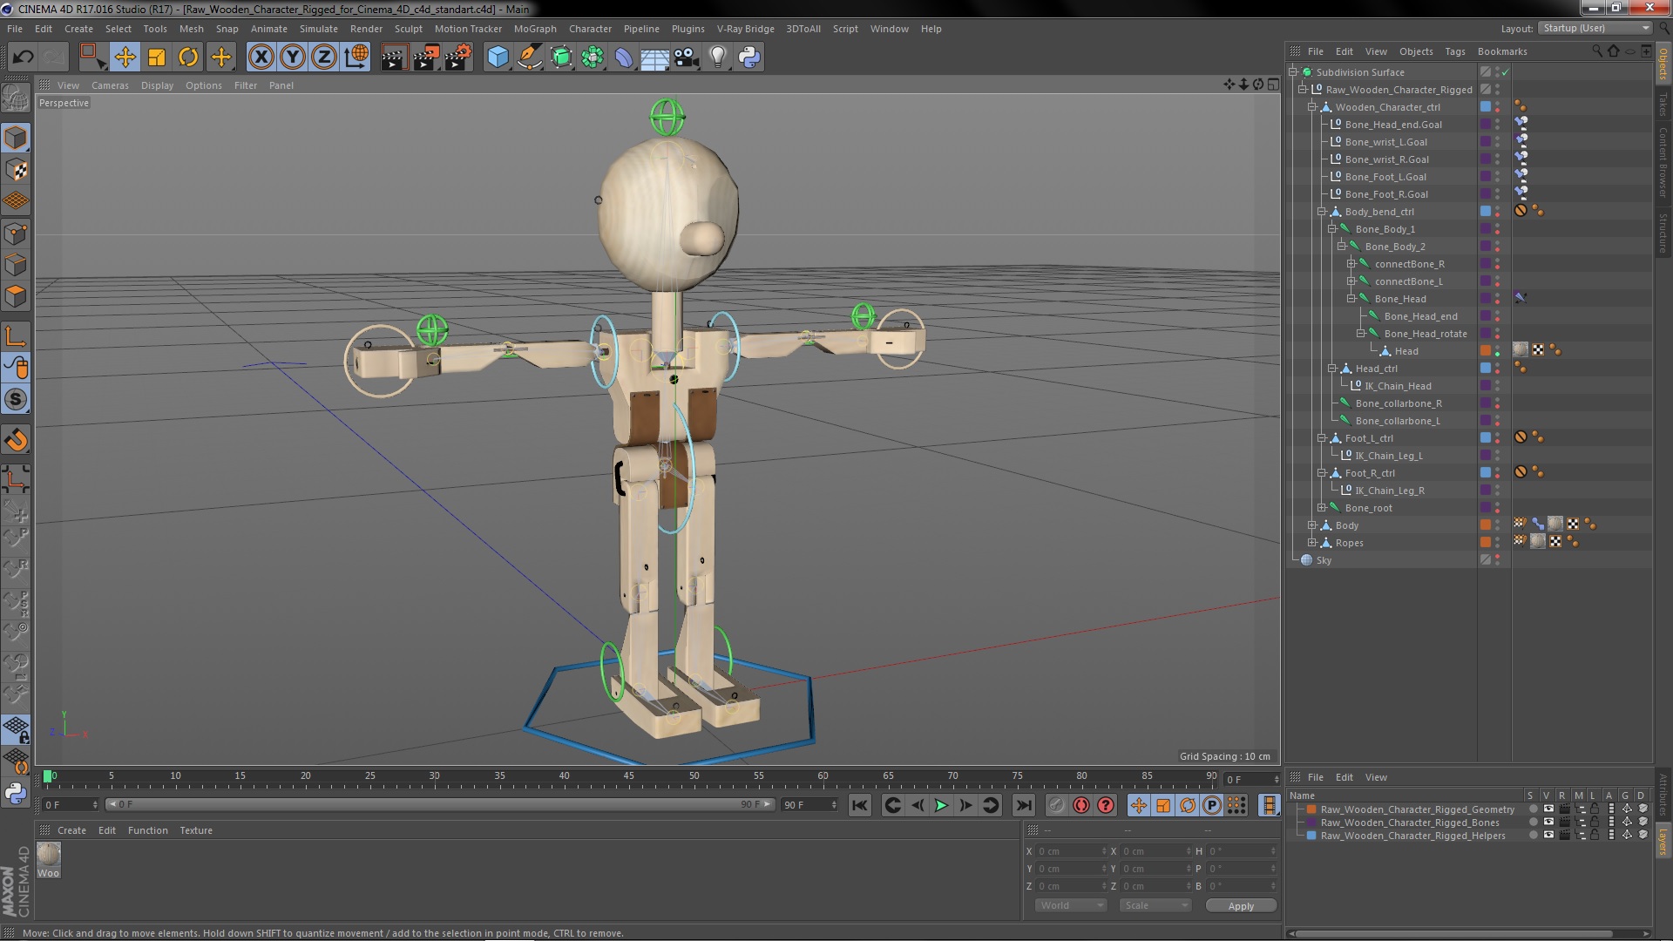This screenshot has height=941, width=1673.
Task: Select the Rotate tool in top toolbar
Action: tap(188, 58)
